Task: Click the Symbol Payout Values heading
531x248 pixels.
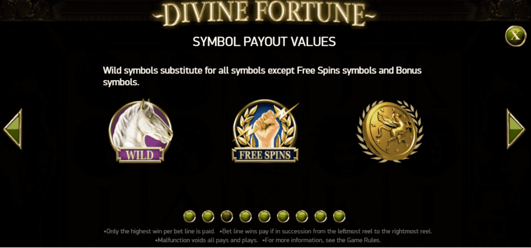Action: click(264, 42)
